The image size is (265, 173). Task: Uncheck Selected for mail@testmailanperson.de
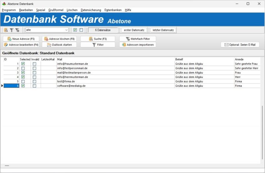click(x=23, y=72)
